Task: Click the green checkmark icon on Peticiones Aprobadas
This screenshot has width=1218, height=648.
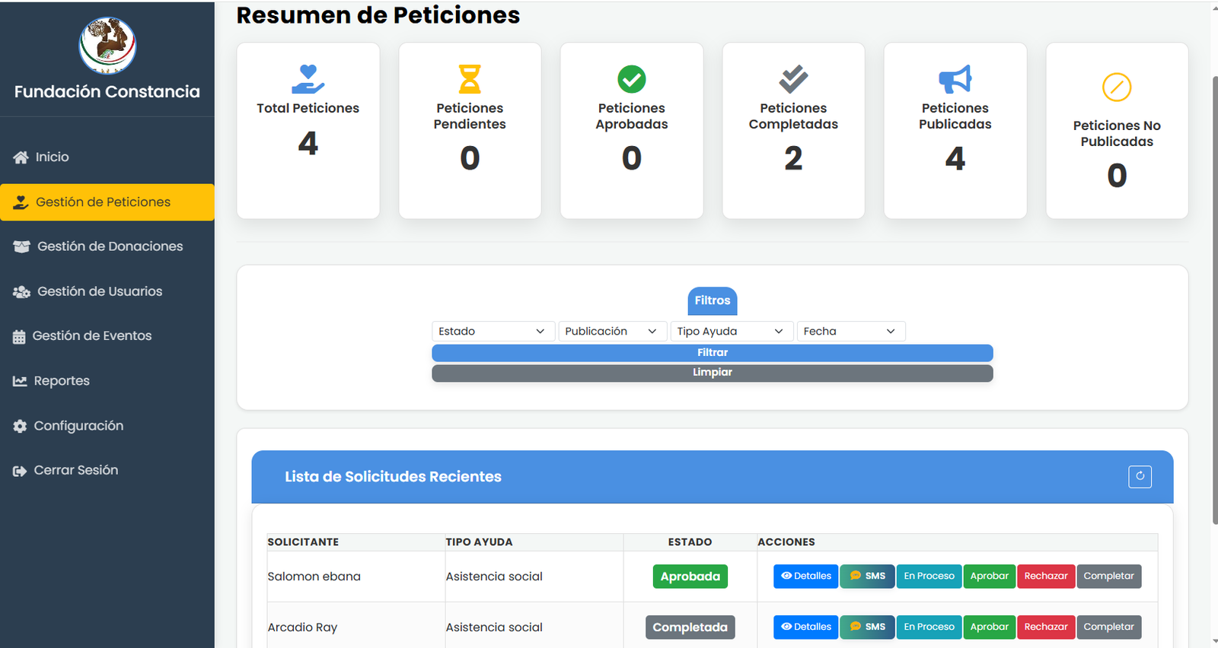Action: (632, 79)
